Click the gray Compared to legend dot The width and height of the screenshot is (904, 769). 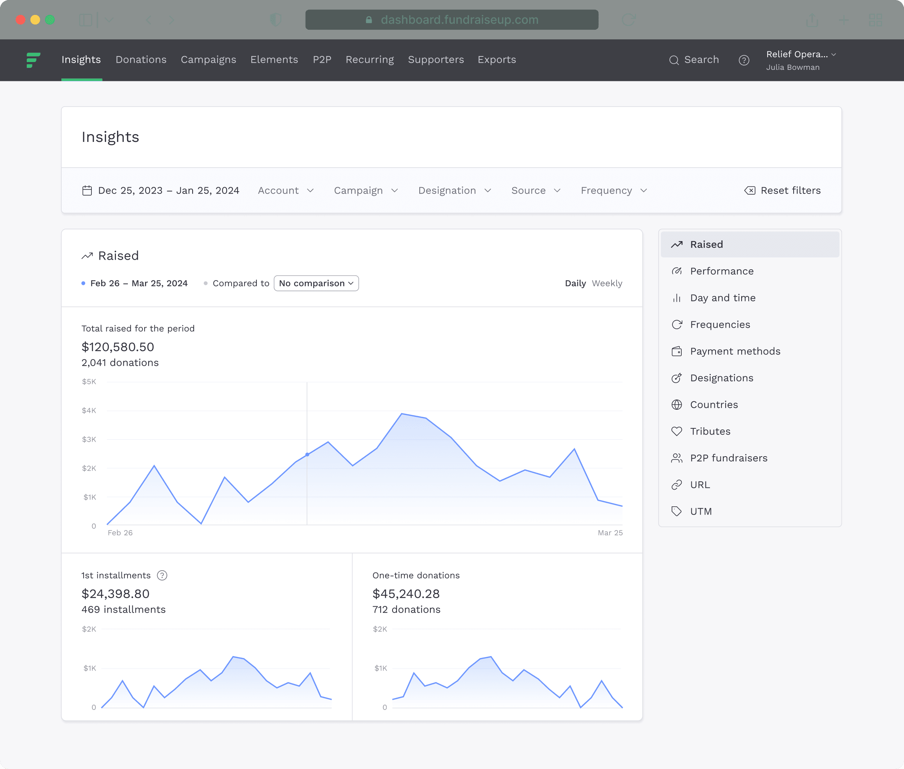tap(206, 283)
